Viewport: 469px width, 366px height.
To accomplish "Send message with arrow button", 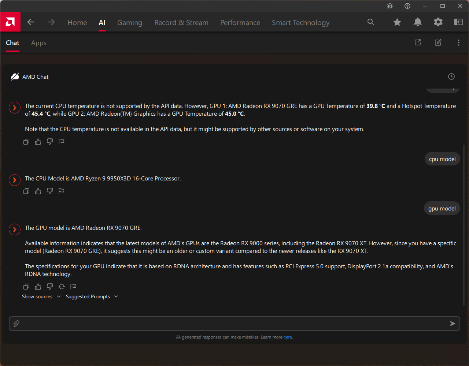I will coord(453,324).
